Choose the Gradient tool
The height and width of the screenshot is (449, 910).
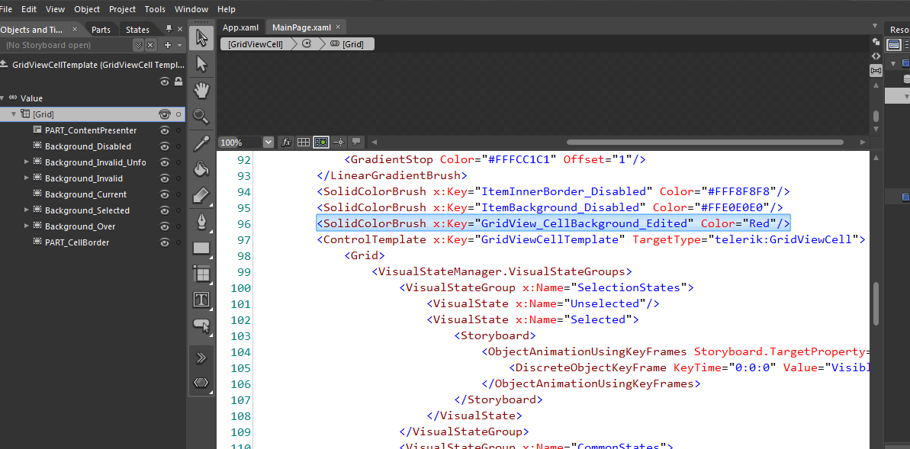tap(201, 195)
